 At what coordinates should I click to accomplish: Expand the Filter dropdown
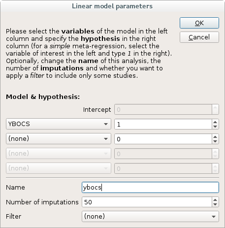(150, 216)
